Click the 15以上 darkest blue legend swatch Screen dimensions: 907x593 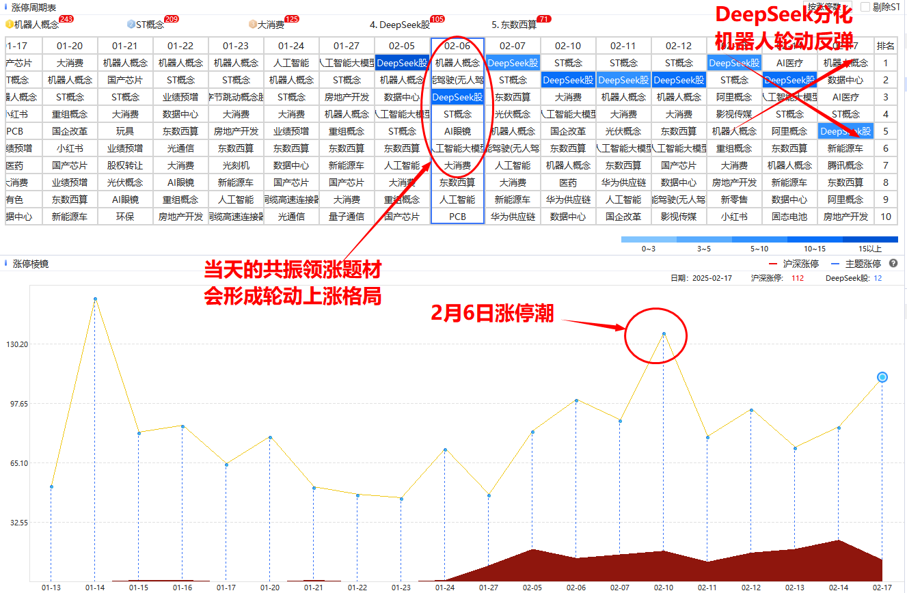tap(870, 240)
